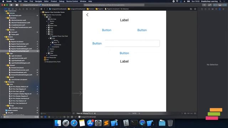Select the Project navigator icon

click(5, 9)
